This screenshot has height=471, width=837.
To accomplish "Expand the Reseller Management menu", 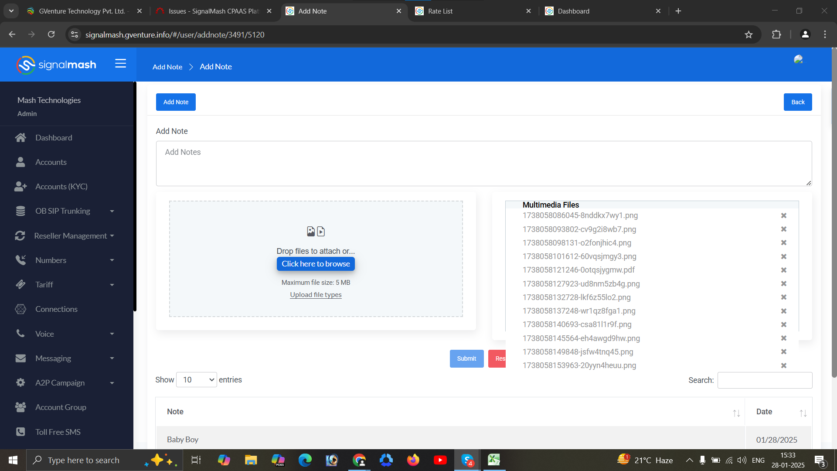I will coord(65,236).
